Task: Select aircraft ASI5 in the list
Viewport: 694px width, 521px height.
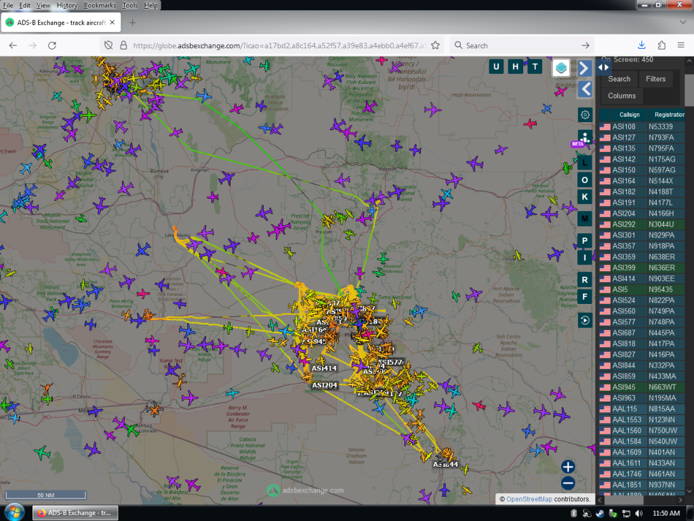Action: point(642,289)
